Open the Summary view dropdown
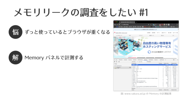Viewport: 191px width, 107px height. click(135, 62)
